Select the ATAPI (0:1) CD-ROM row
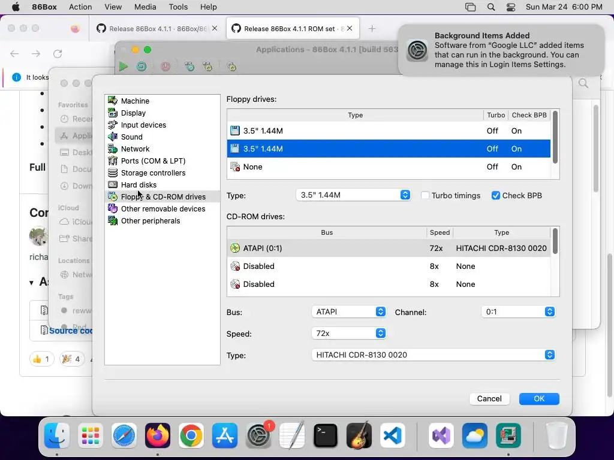Screen dimensions: 614x460 pyautogui.click(x=389, y=249)
